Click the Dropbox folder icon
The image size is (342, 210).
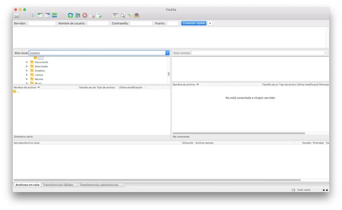click(32, 70)
